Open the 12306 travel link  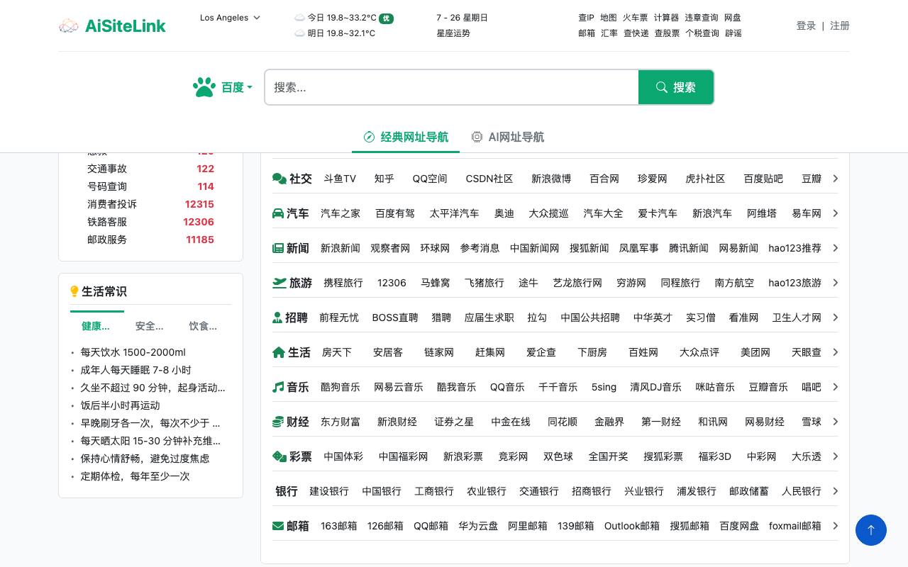(x=392, y=283)
